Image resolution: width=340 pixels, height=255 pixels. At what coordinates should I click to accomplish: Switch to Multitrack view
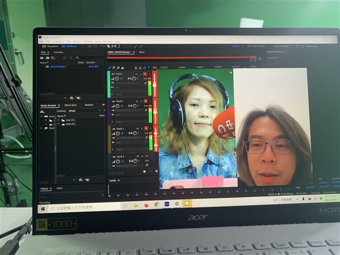(x=69, y=46)
